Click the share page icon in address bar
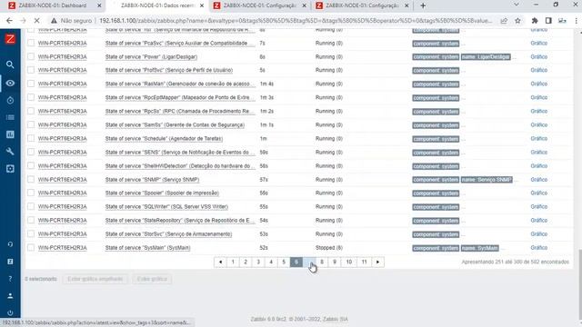The image size is (582, 327). tap(504, 21)
